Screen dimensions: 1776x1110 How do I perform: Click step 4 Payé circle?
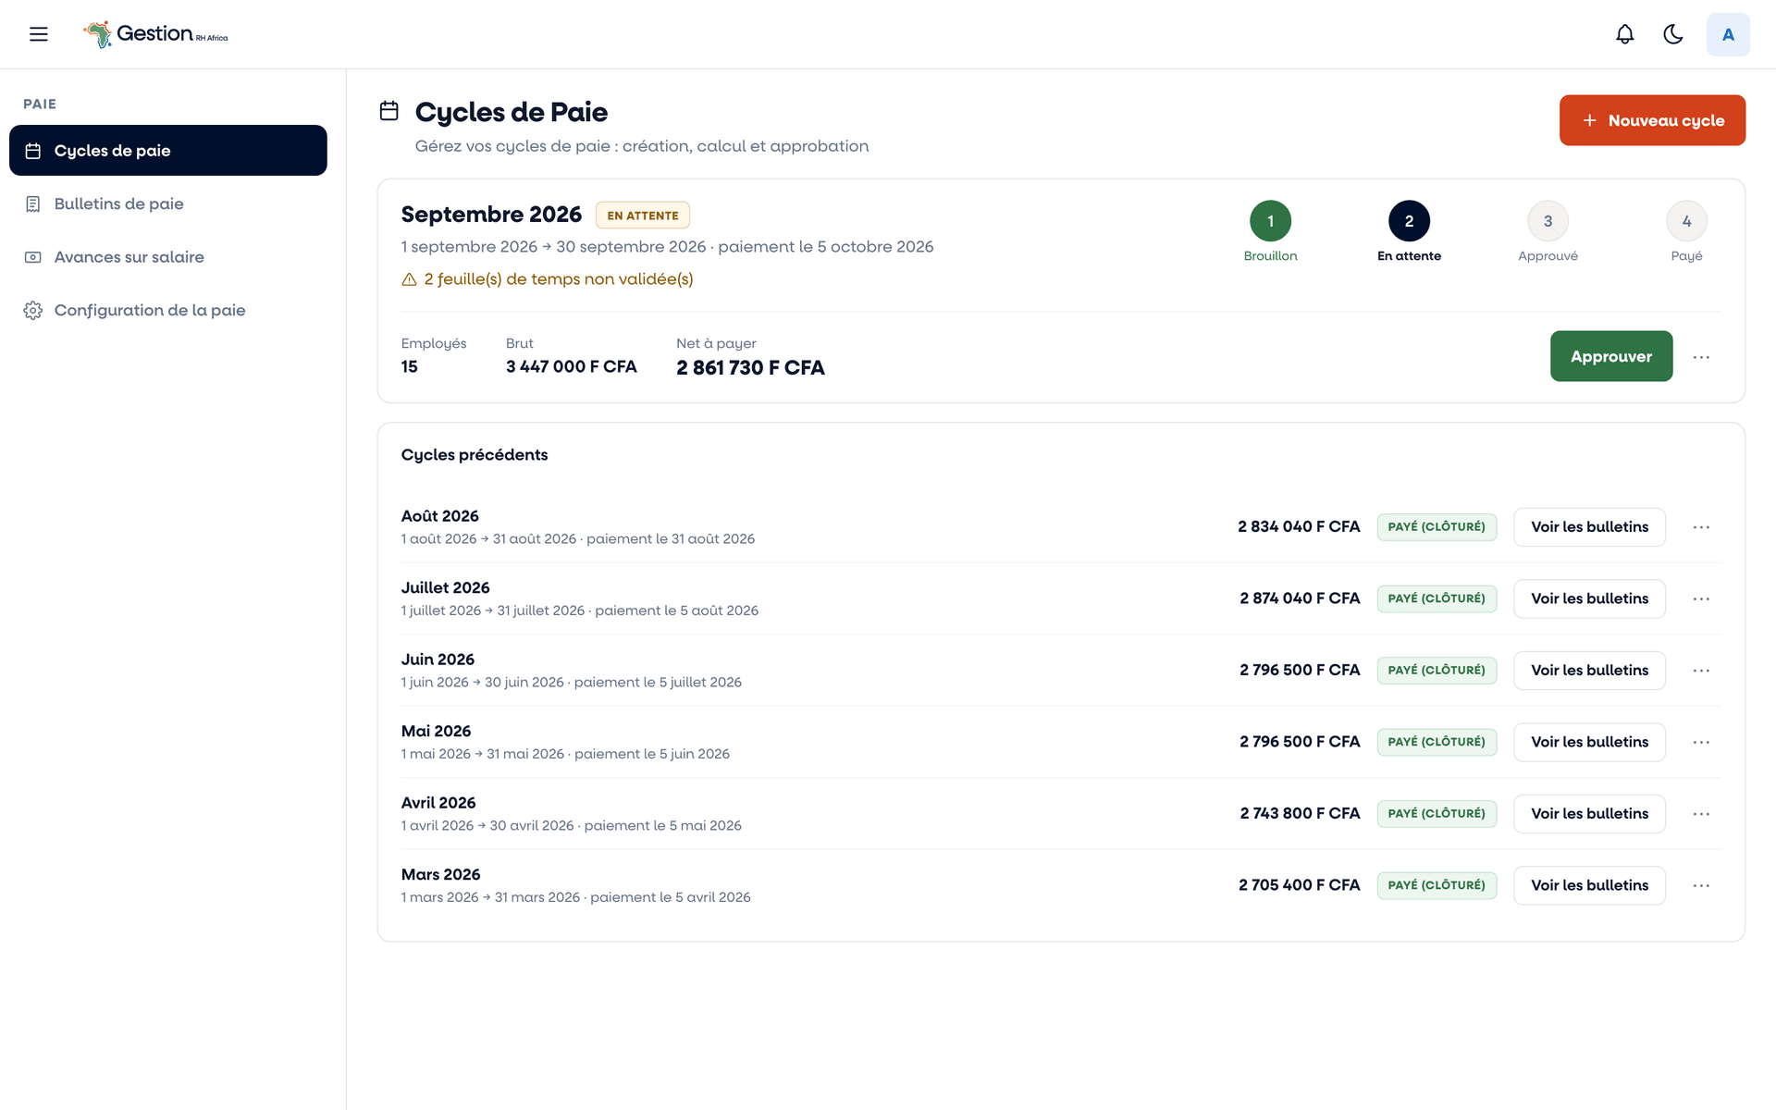(x=1686, y=221)
